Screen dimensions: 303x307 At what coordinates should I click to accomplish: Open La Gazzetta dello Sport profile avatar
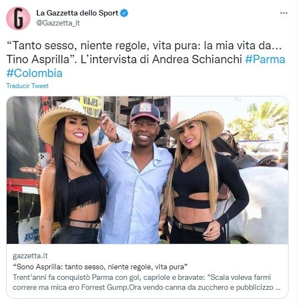tap(18, 18)
